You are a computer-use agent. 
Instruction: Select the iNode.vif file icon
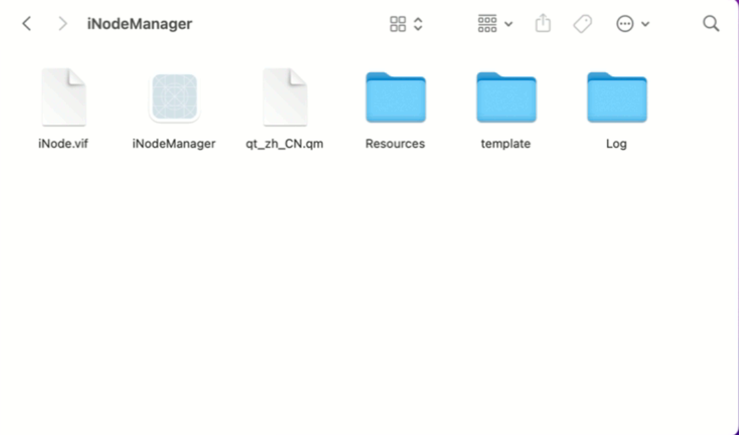pos(64,97)
